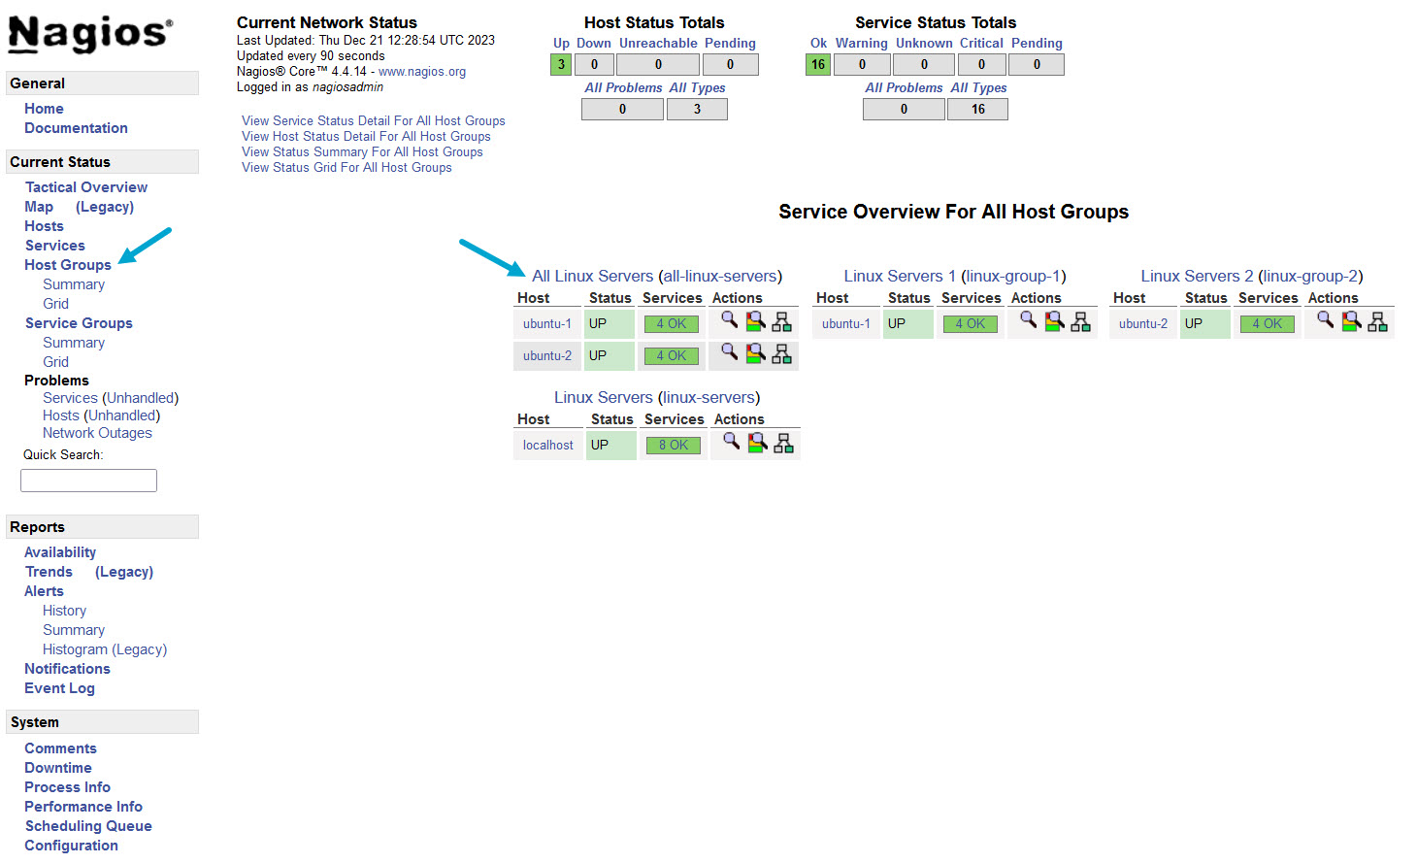Screen dimensions: 1417x864
Task: Open the status map icon for localhost
Action: coord(781,443)
